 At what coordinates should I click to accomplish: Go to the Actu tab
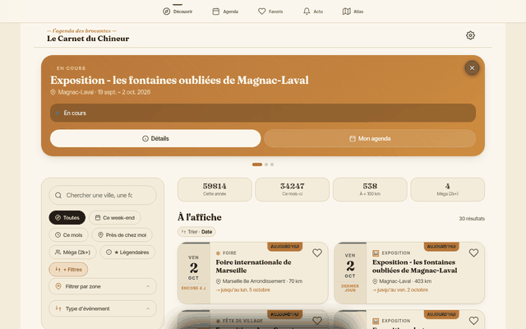tap(313, 12)
